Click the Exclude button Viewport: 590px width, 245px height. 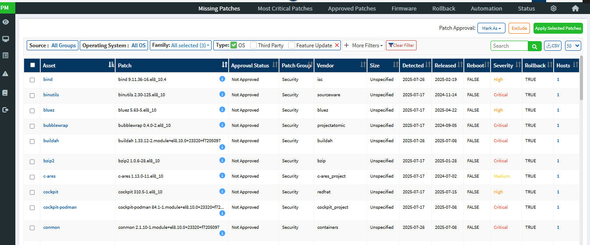(x=519, y=28)
